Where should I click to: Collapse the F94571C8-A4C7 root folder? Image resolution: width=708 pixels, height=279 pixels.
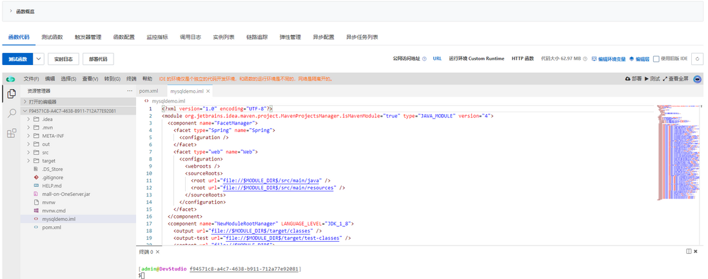(x=25, y=111)
